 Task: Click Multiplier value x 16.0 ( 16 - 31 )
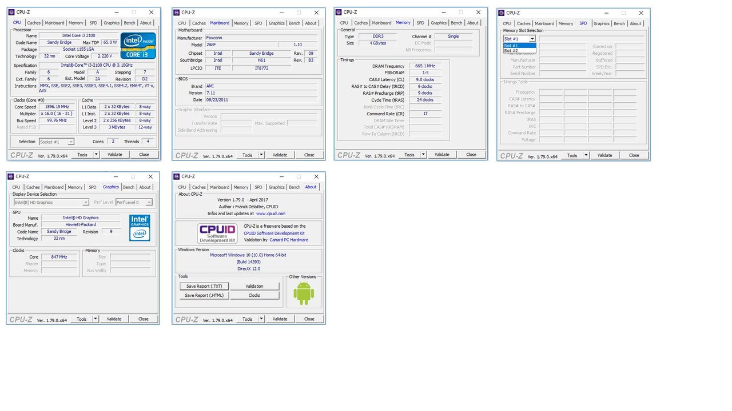coord(56,114)
